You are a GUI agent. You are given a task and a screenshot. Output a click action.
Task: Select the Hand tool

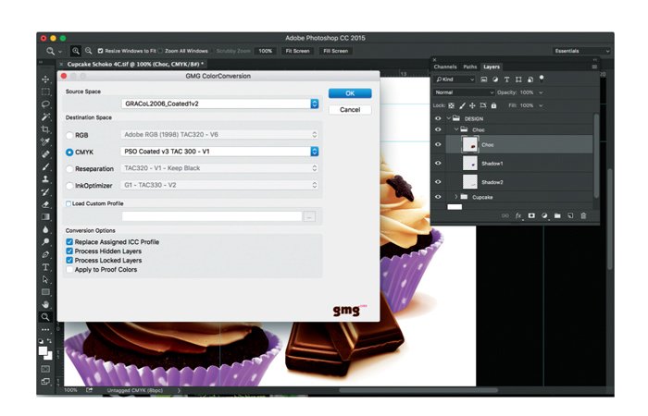[x=45, y=304]
